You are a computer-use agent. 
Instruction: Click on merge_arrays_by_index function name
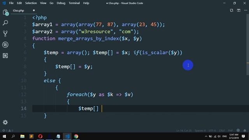(88, 38)
